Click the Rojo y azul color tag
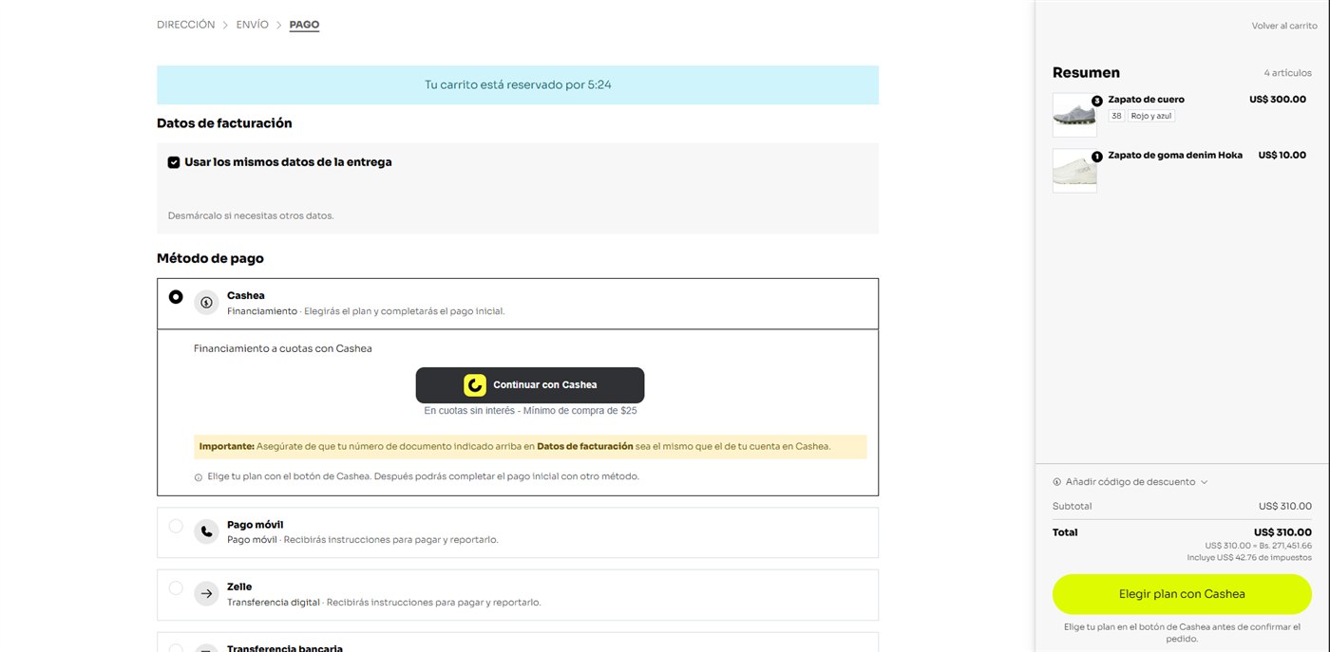 coord(1151,116)
